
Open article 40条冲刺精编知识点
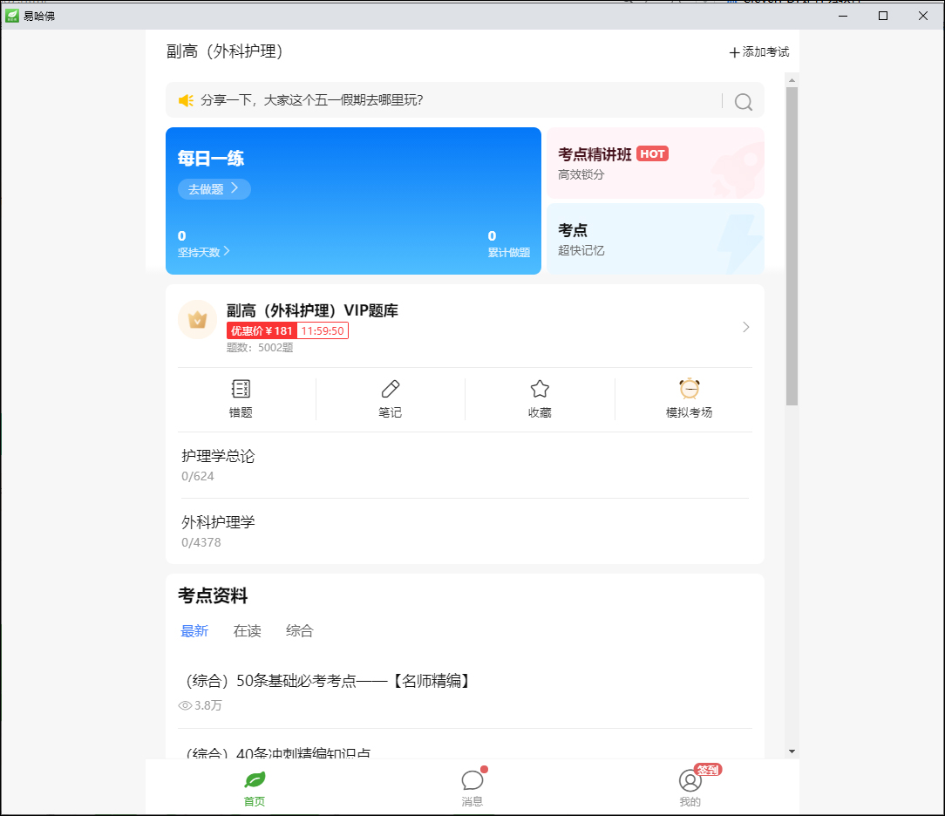click(278, 752)
